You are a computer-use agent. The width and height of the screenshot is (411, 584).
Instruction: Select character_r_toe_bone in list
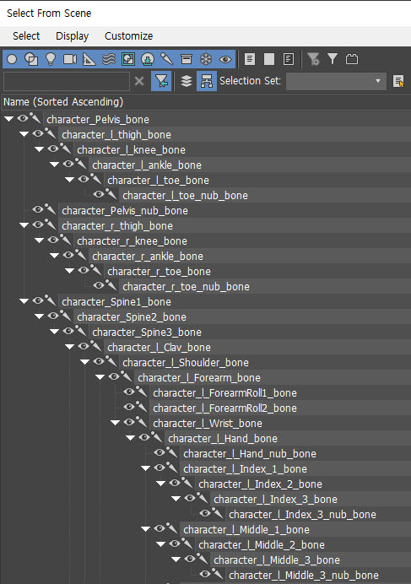coord(160,271)
